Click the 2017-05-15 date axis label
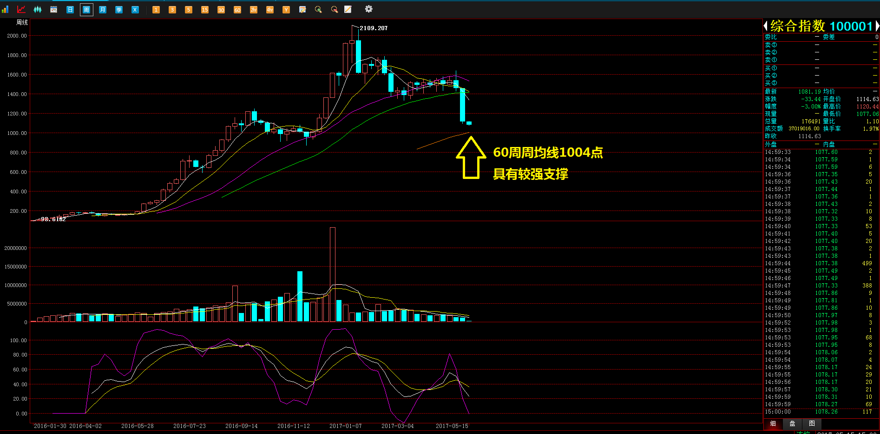 452,426
